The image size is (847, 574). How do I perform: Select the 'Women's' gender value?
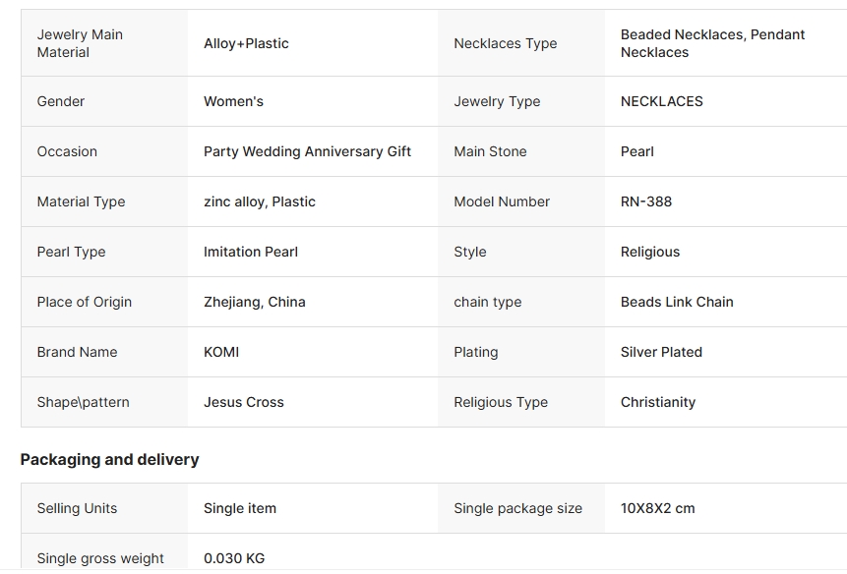(233, 101)
